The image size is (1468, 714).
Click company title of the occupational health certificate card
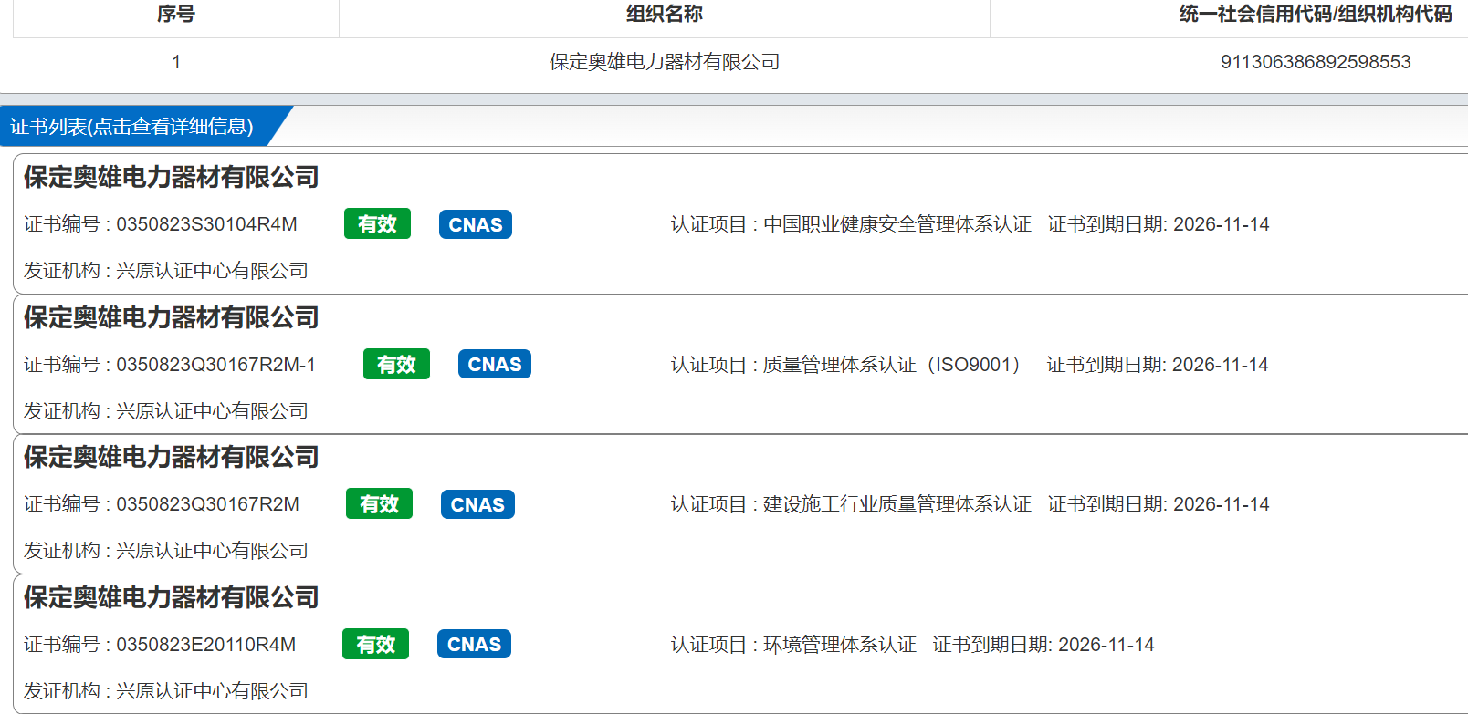pyautogui.click(x=171, y=177)
